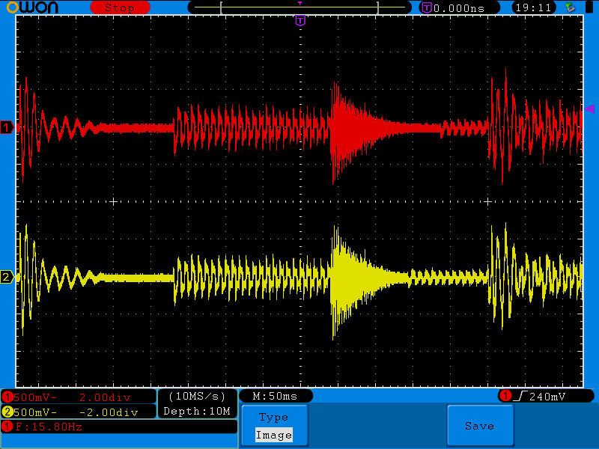599x449 pixels.
Task: Click the T icon beside 0.000ns
Action: tap(427, 7)
